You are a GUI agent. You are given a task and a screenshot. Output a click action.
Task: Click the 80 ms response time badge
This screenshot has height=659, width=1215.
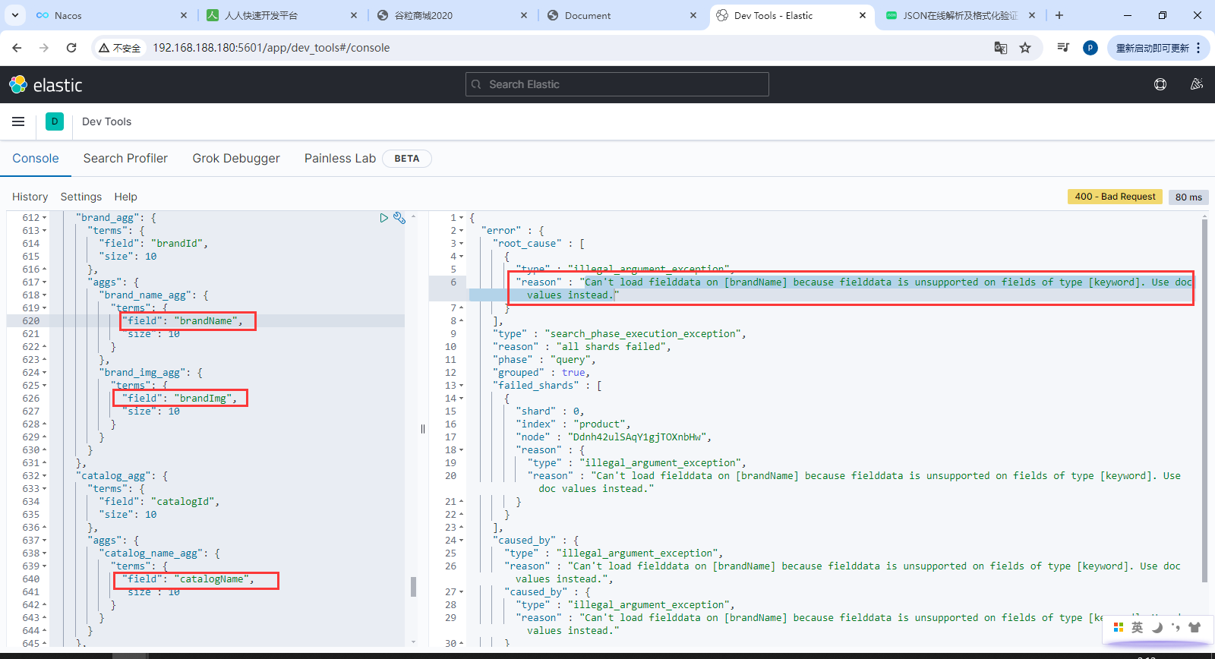pos(1188,197)
